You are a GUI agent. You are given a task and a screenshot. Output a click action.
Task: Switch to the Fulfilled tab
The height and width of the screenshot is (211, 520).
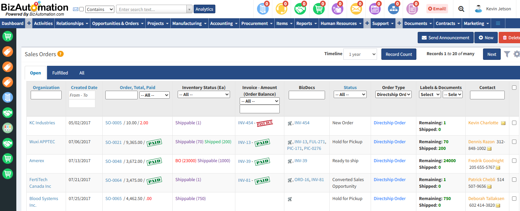tap(60, 73)
